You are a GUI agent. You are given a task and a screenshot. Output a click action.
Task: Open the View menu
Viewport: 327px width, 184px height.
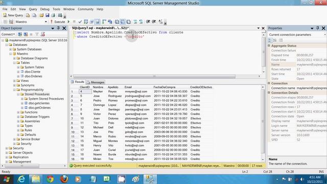[x=22, y=9]
